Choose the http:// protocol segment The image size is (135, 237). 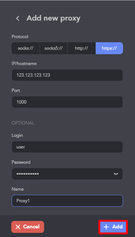82,48
